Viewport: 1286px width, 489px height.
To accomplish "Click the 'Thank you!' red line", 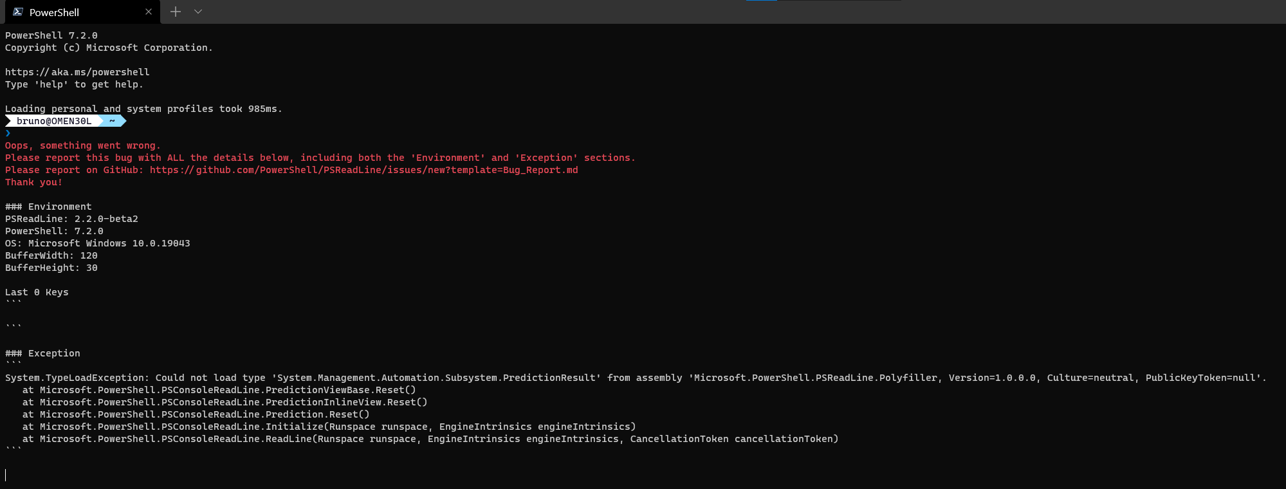I will point(33,182).
